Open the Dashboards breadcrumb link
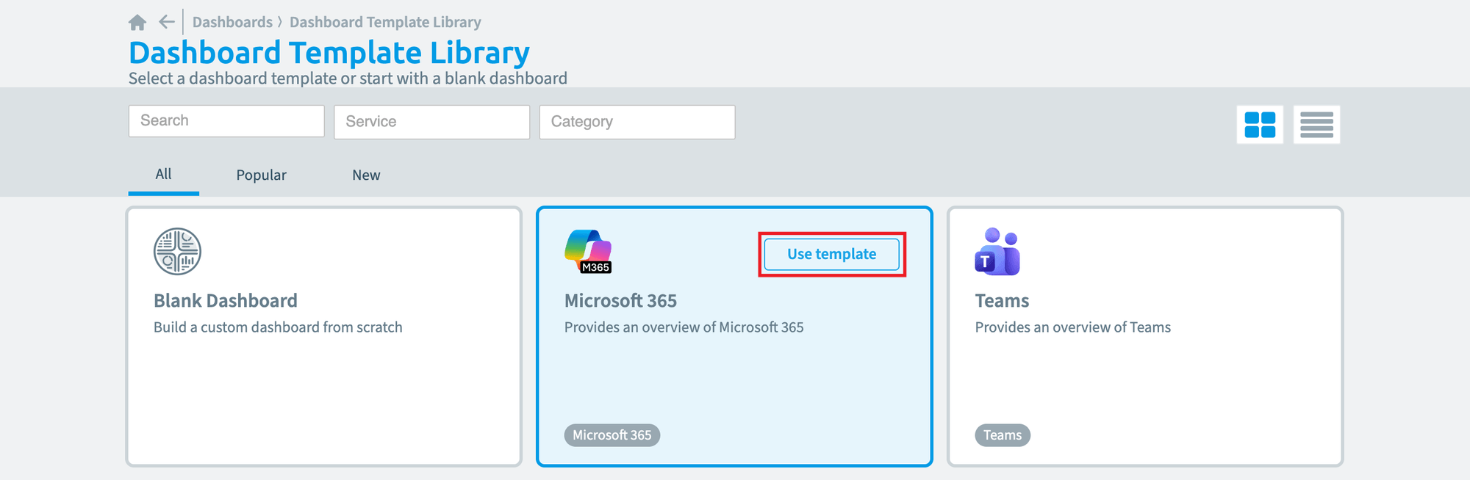 point(232,22)
